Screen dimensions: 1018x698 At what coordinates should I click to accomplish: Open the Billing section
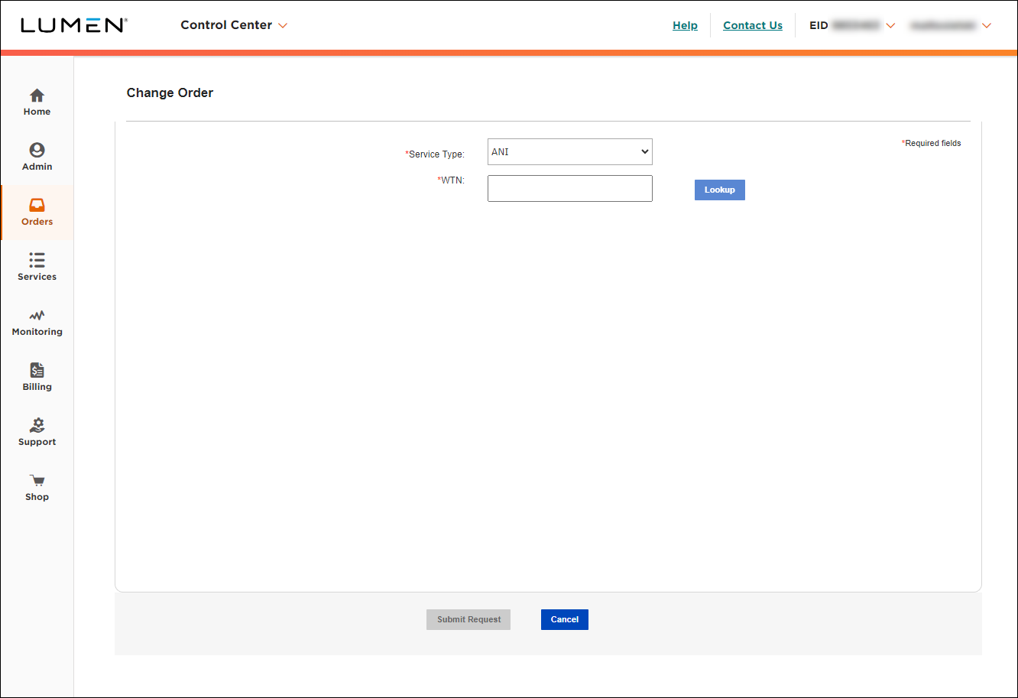click(37, 378)
